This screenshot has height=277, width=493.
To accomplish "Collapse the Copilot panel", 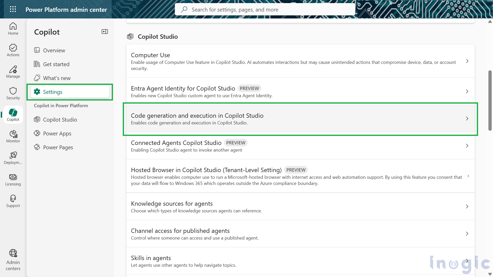I will [x=105, y=32].
